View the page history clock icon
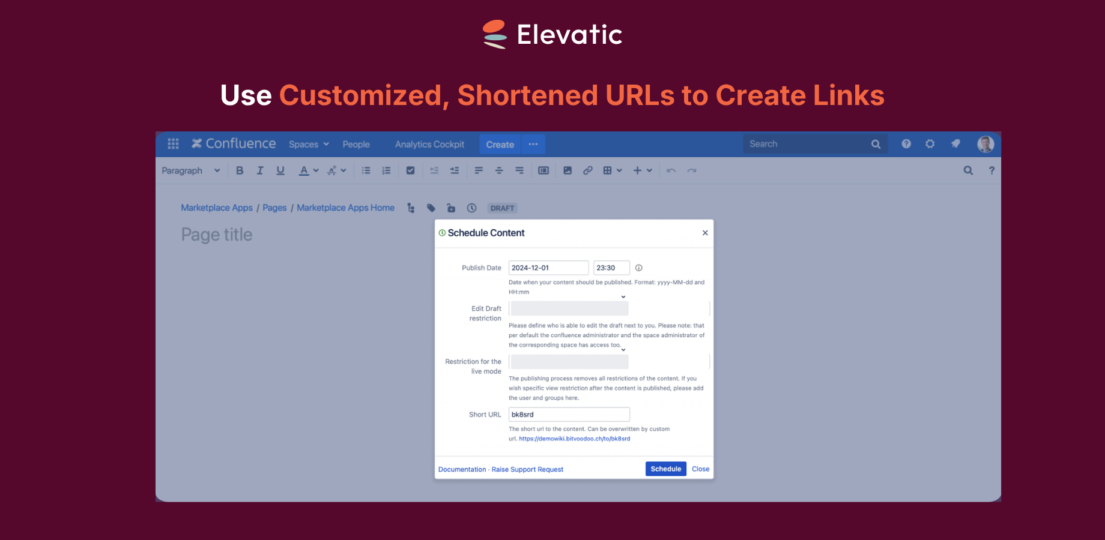1105x540 pixels. [471, 208]
